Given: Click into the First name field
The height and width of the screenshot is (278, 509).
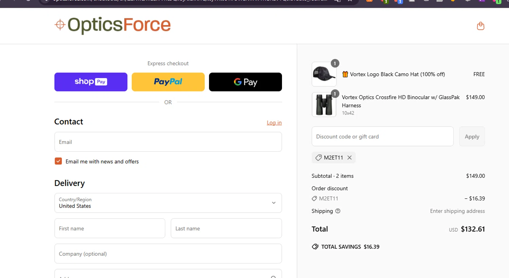Looking at the screenshot, I should [110, 228].
